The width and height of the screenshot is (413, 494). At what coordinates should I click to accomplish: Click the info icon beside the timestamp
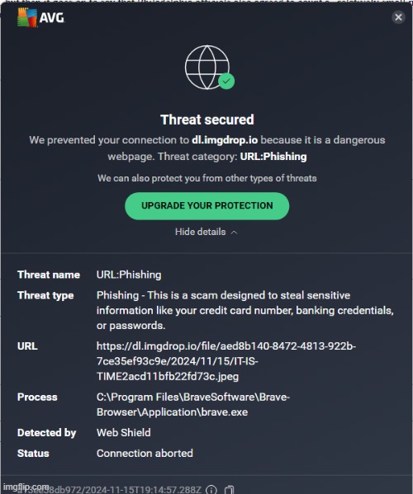point(211,490)
